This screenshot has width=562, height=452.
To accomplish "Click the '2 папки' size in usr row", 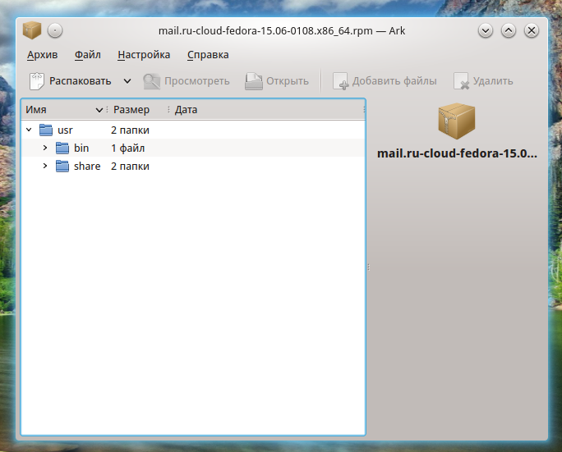I will (x=130, y=130).
